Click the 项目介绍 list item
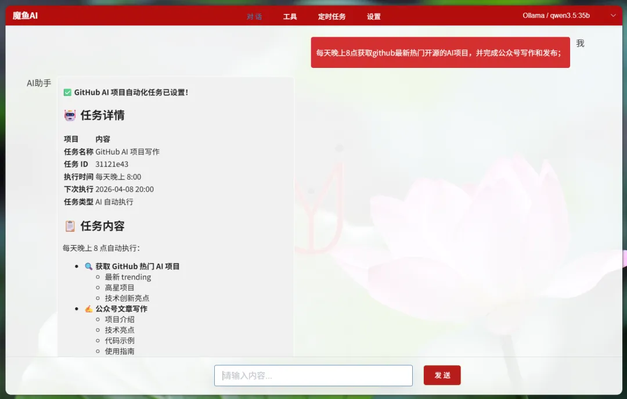The image size is (627, 399). pos(120,319)
